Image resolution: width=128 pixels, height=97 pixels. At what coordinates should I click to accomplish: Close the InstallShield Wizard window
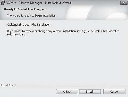pos(124,3)
